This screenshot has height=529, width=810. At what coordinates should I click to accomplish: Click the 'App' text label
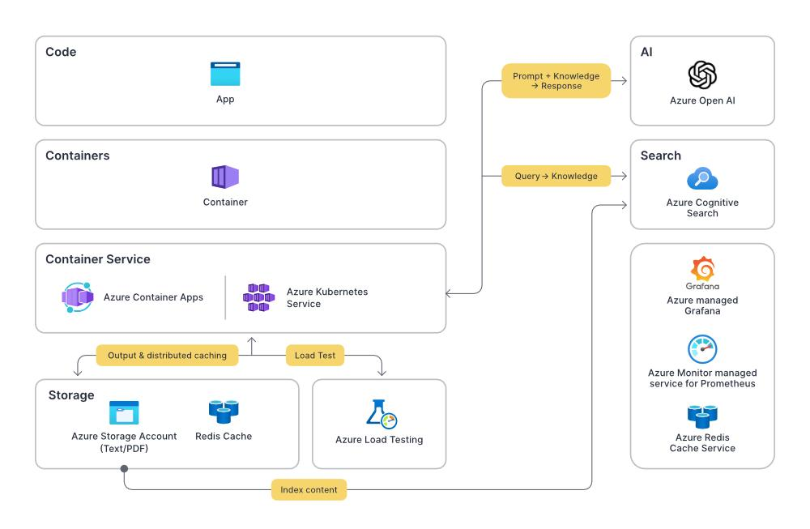225,99
